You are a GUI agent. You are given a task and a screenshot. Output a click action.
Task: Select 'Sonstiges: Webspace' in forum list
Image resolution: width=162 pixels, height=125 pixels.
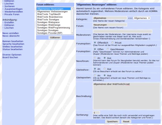pos(54,22)
